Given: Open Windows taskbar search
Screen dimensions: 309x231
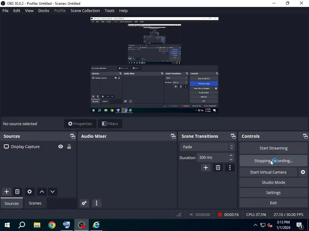Looking at the screenshot, I should click(x=22, y=225).
